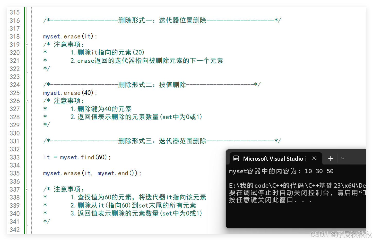The height and width of the screenshot is (241, 373).
Task: Click line number 325 in the gutter
Action: (x=15, y=93)
